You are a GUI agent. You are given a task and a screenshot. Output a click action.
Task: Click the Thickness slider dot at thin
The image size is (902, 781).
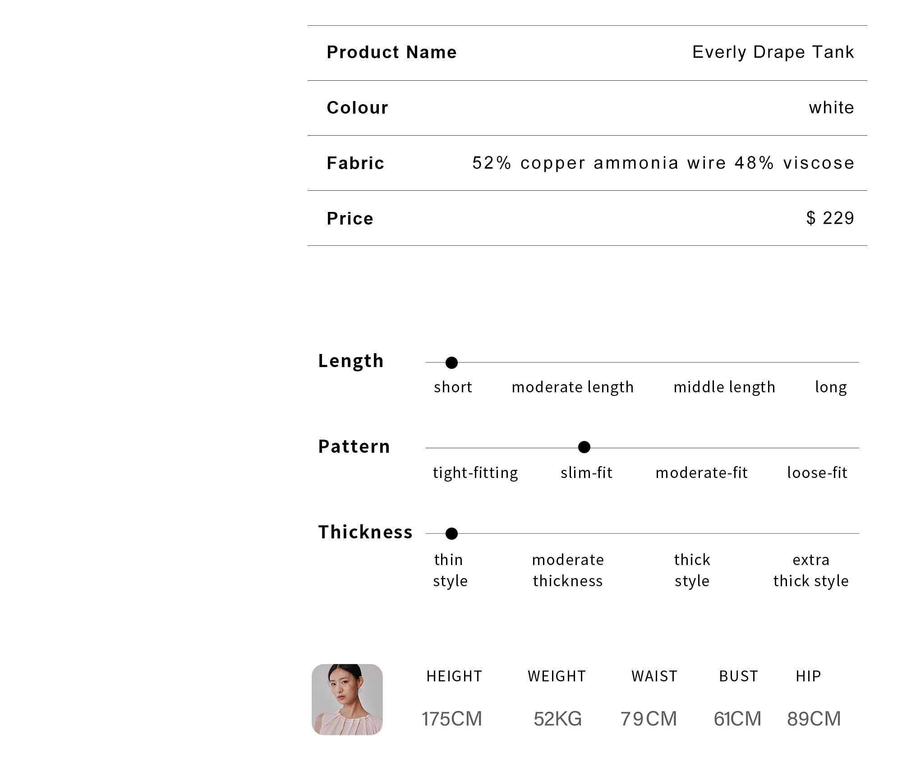click(451, 533)
